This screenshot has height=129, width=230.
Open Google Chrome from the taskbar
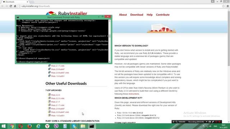coord(12,126)
